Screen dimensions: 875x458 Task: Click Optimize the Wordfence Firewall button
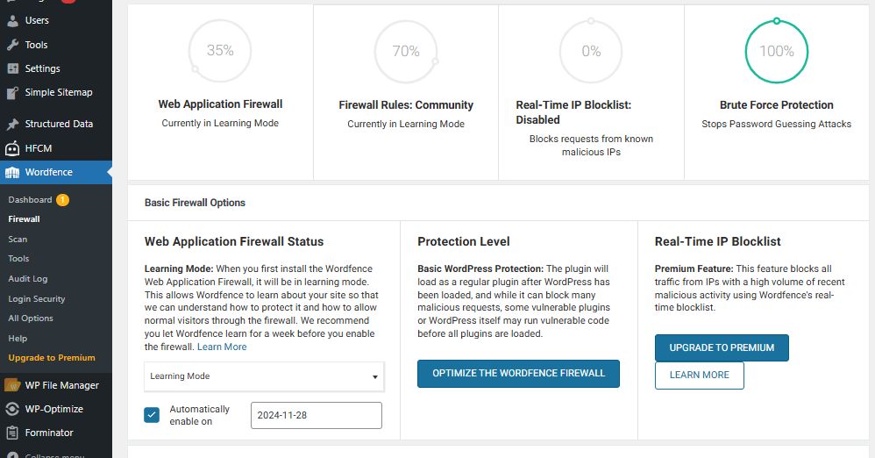pos(518,374)
